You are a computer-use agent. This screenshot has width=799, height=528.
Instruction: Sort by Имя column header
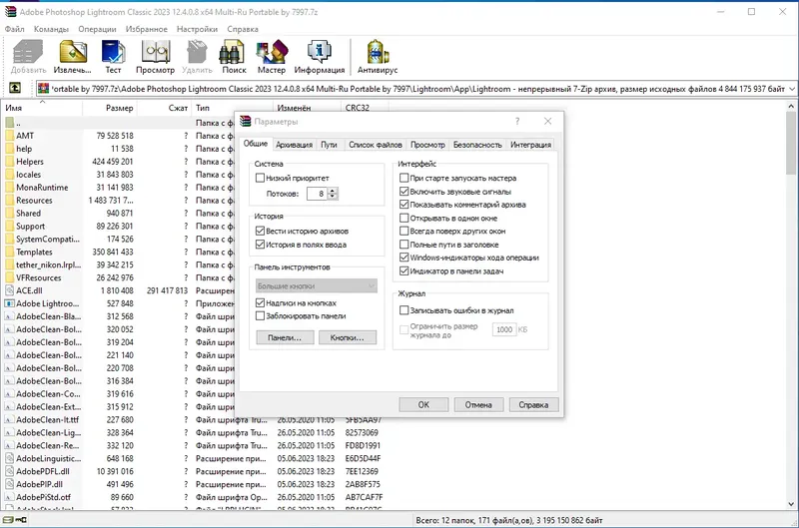pos(42,108)
